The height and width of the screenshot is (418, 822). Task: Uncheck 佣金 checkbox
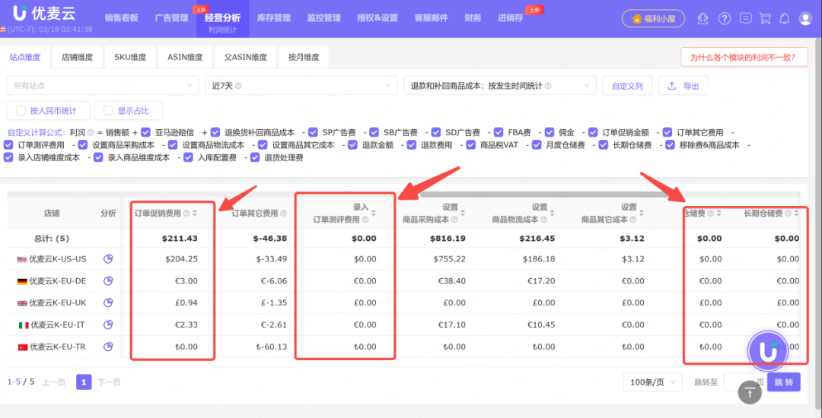click(x=550, y=132)
